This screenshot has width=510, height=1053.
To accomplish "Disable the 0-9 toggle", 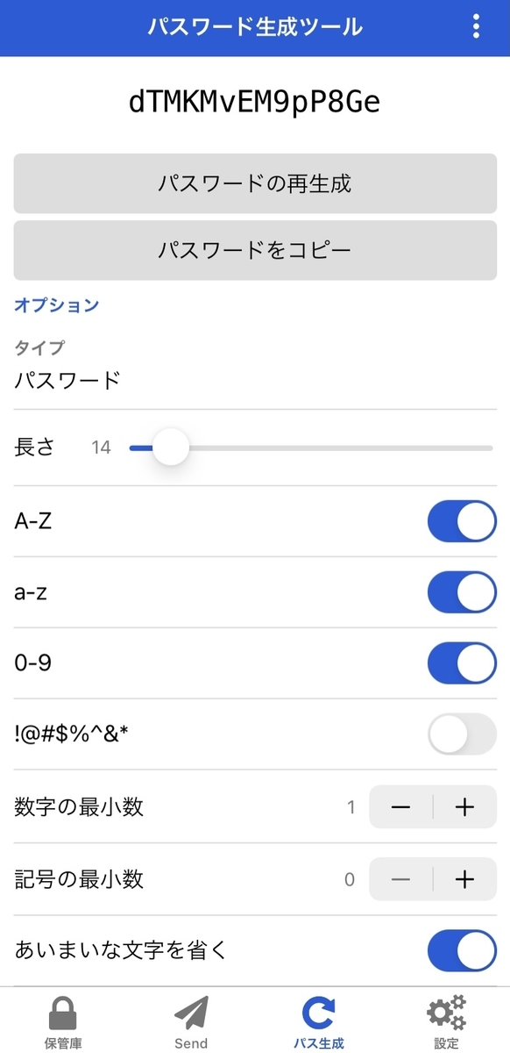I will (x=462, y=663).
